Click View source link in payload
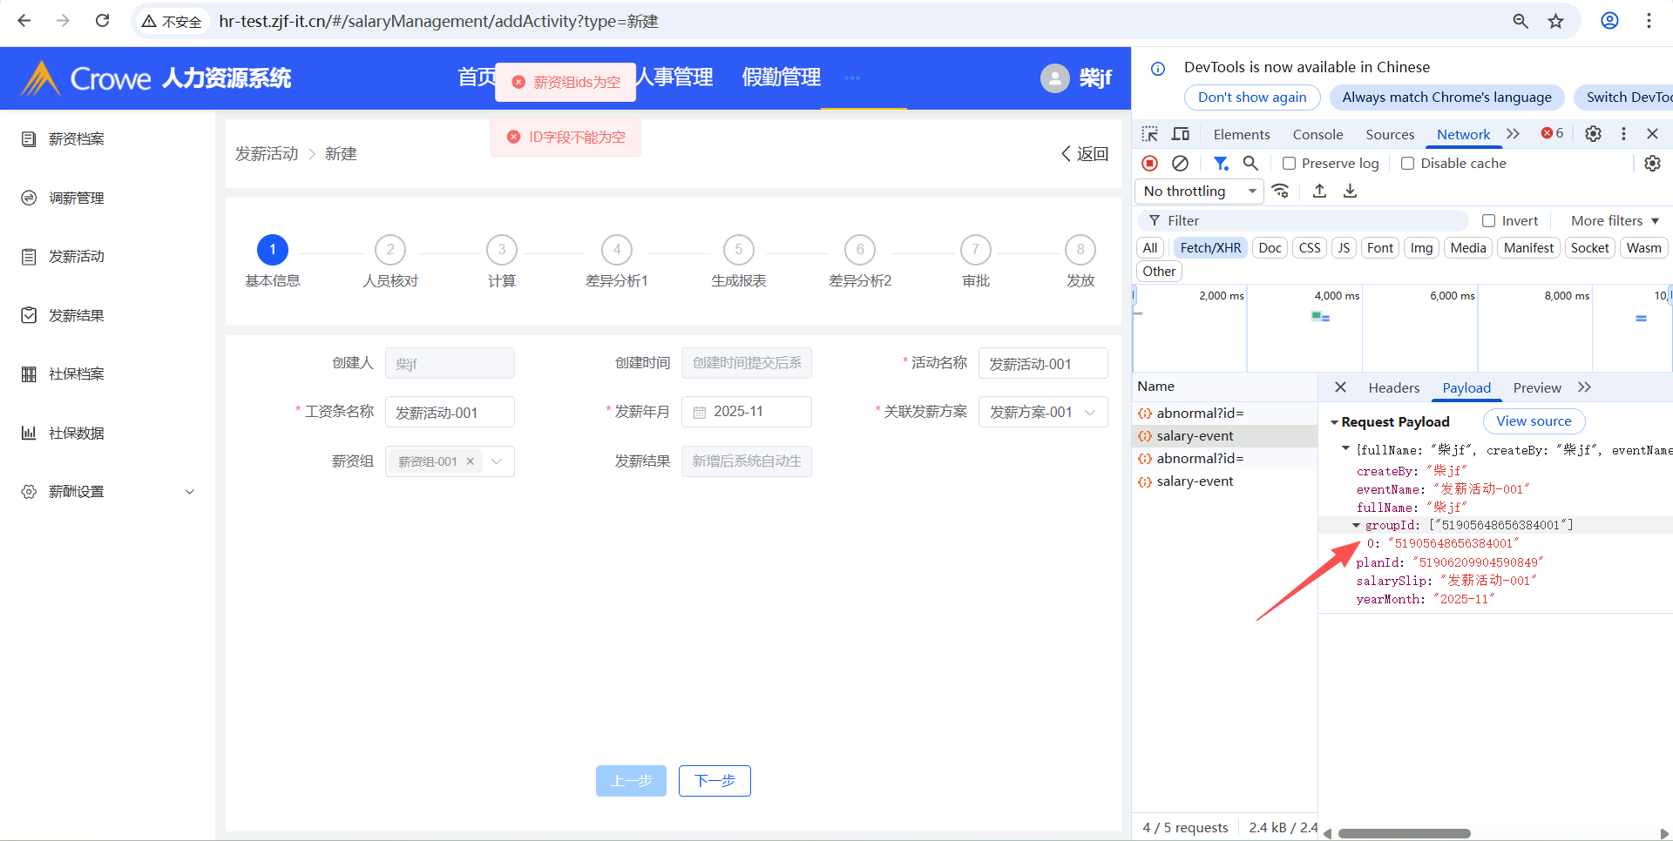The width and height of the screenshot is (1673, 841). coord(1534,421)
